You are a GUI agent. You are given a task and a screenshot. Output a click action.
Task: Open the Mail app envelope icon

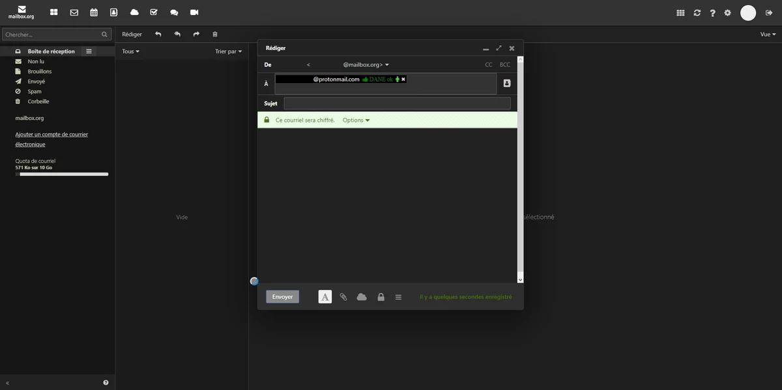pyautogui.click(x=74, y=12)
